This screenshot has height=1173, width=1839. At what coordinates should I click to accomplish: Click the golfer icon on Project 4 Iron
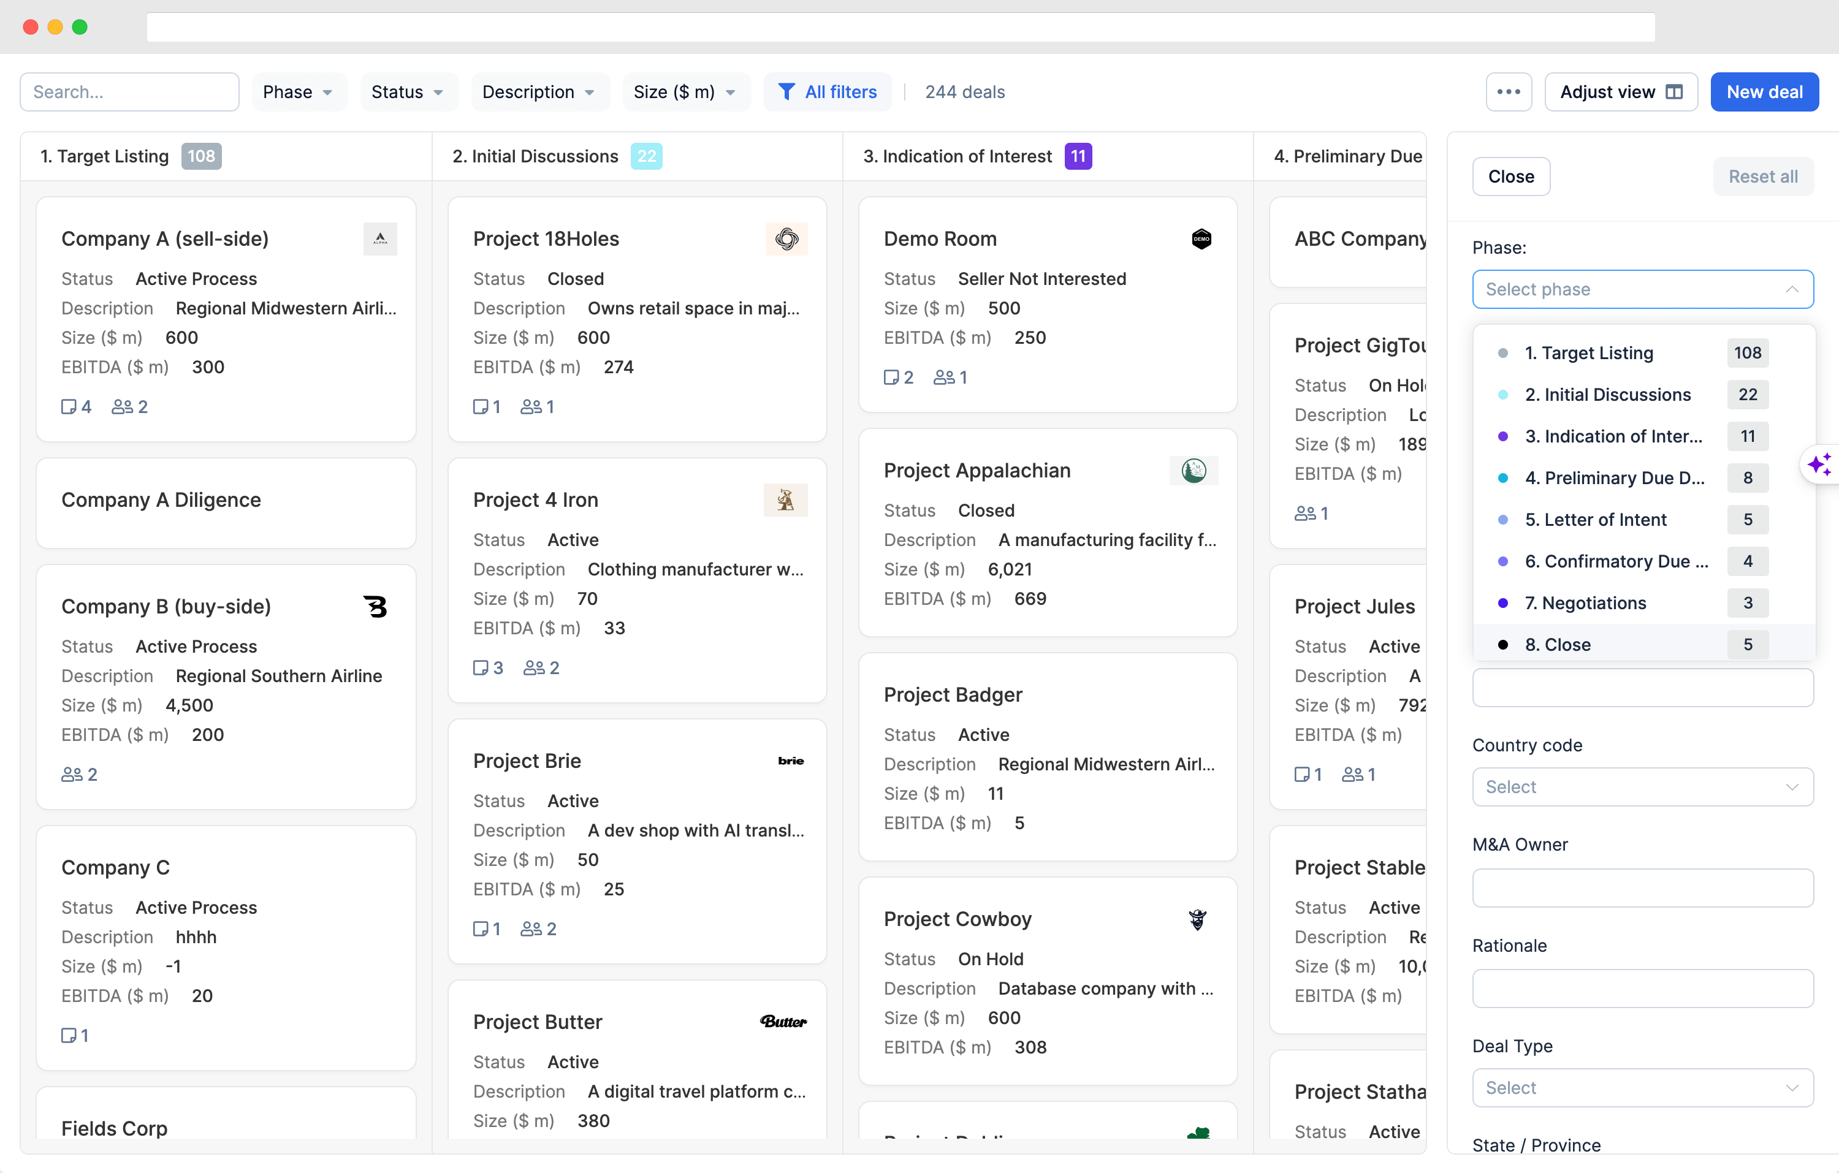point(786,500)
